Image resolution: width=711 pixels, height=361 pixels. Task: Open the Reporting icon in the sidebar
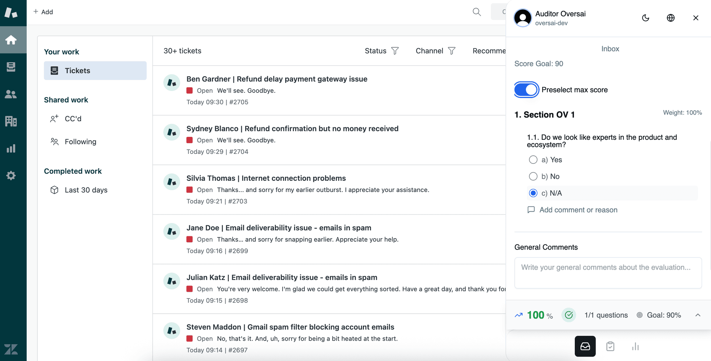pyautogui.click(x=11, y=148)
